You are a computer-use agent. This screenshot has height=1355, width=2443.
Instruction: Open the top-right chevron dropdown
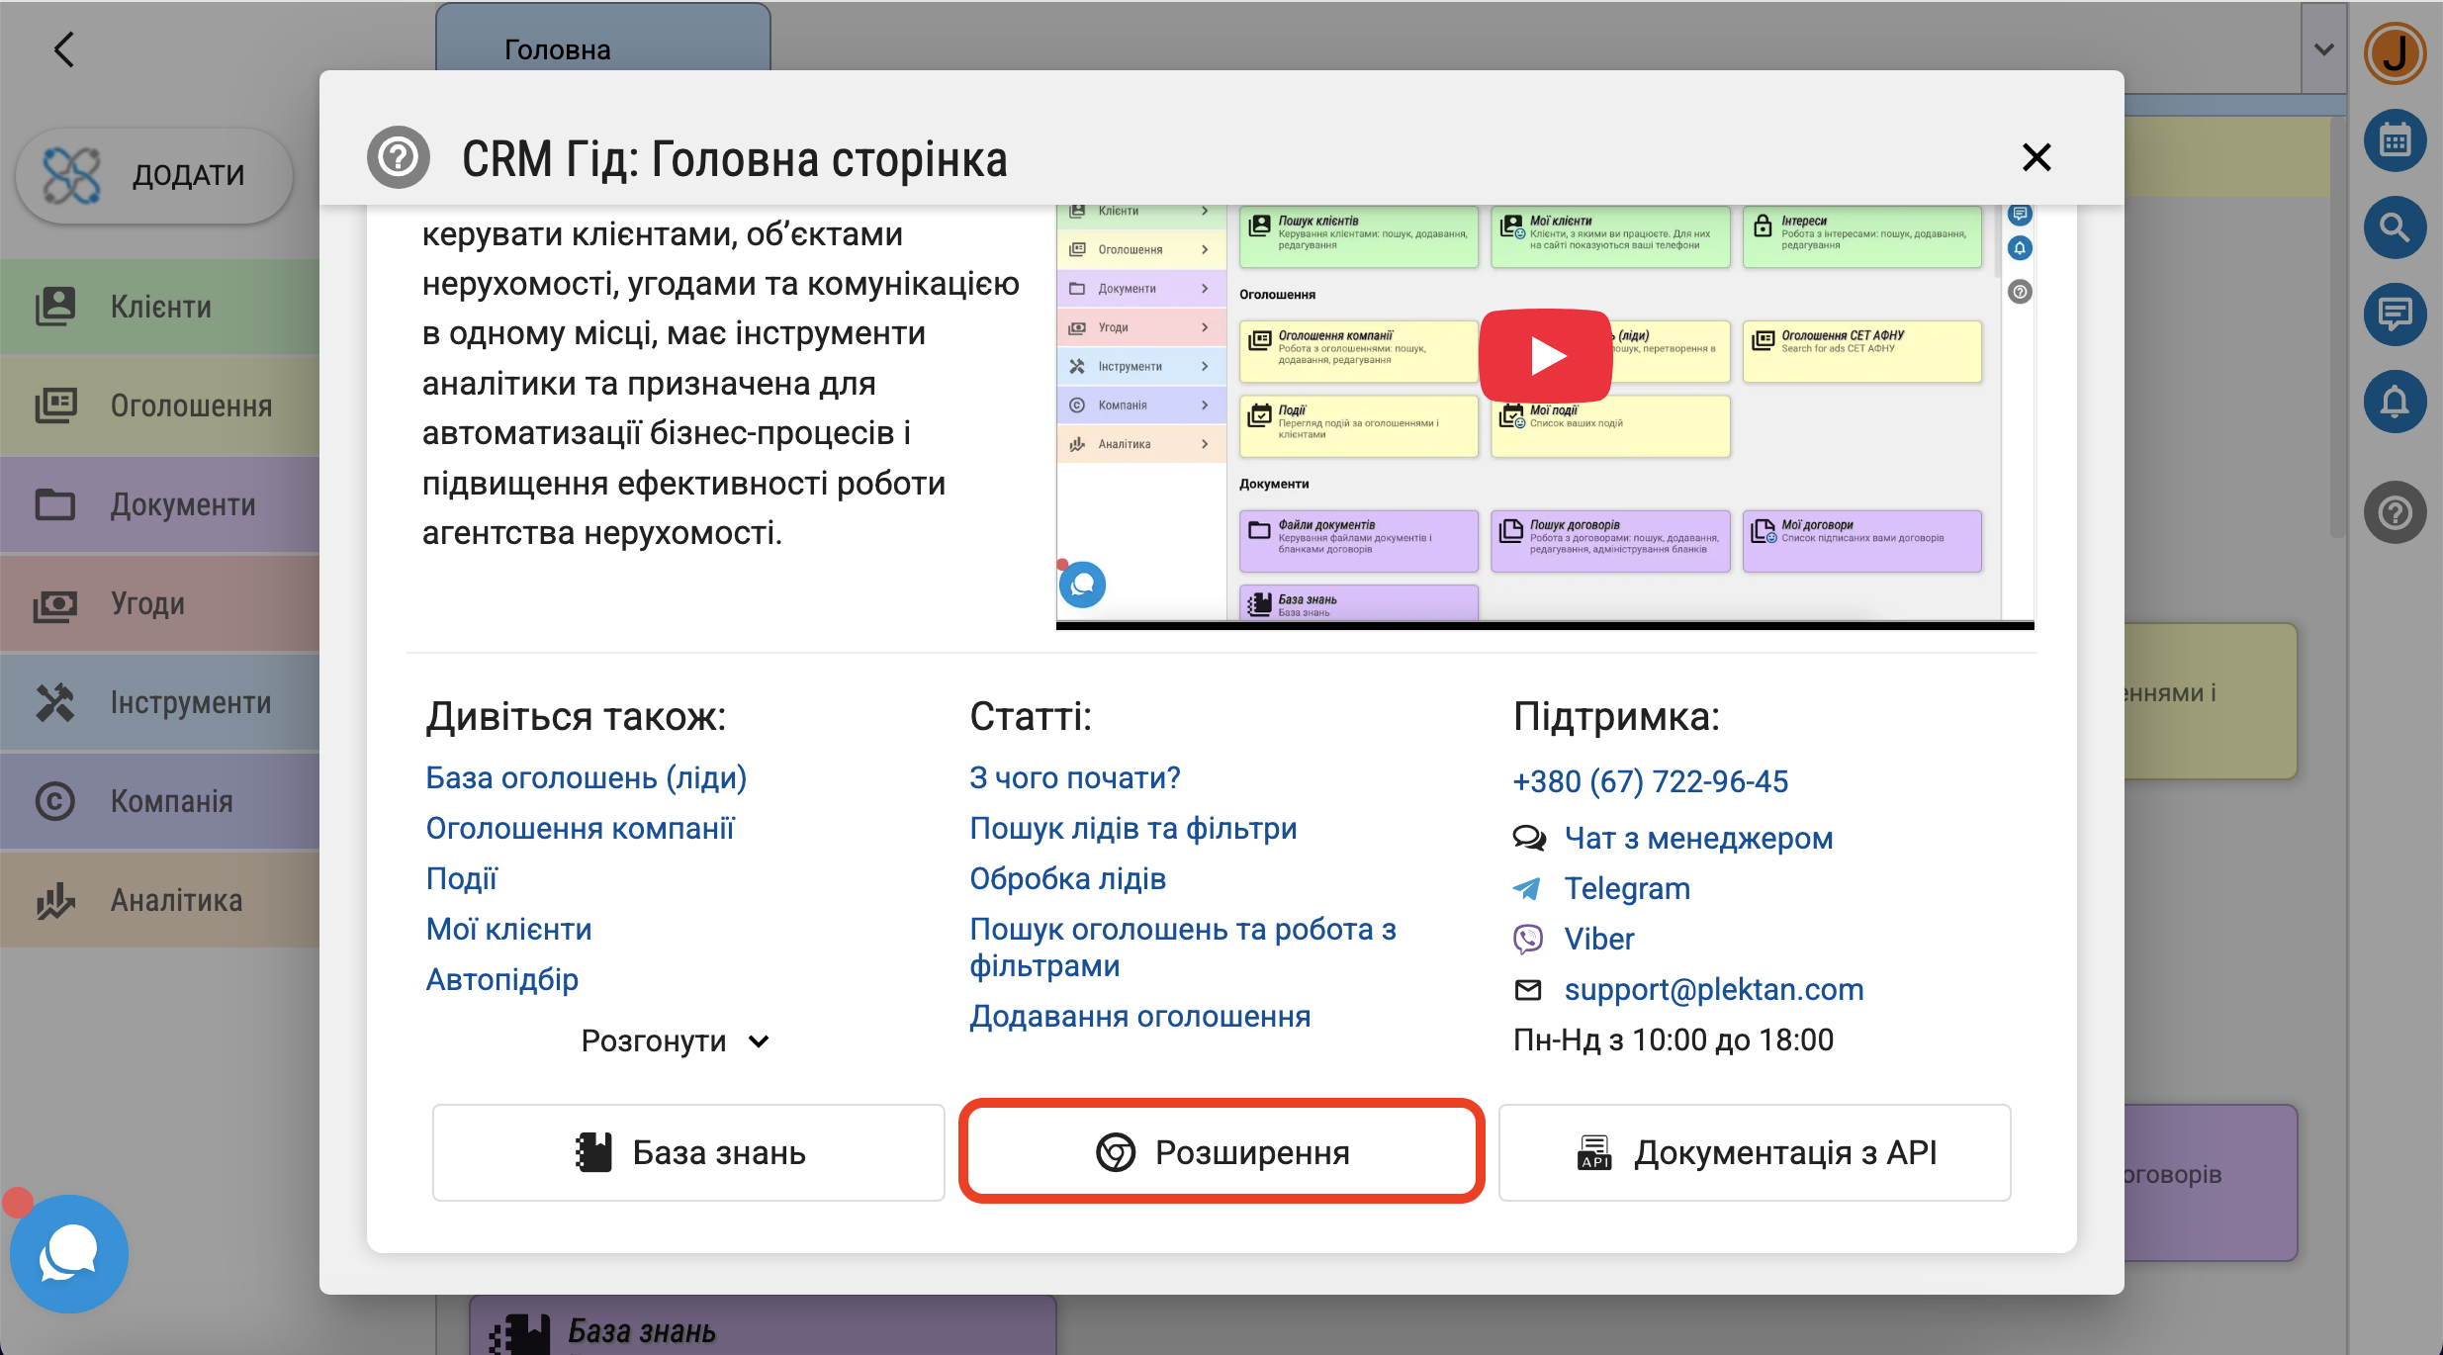point(2323,49)
